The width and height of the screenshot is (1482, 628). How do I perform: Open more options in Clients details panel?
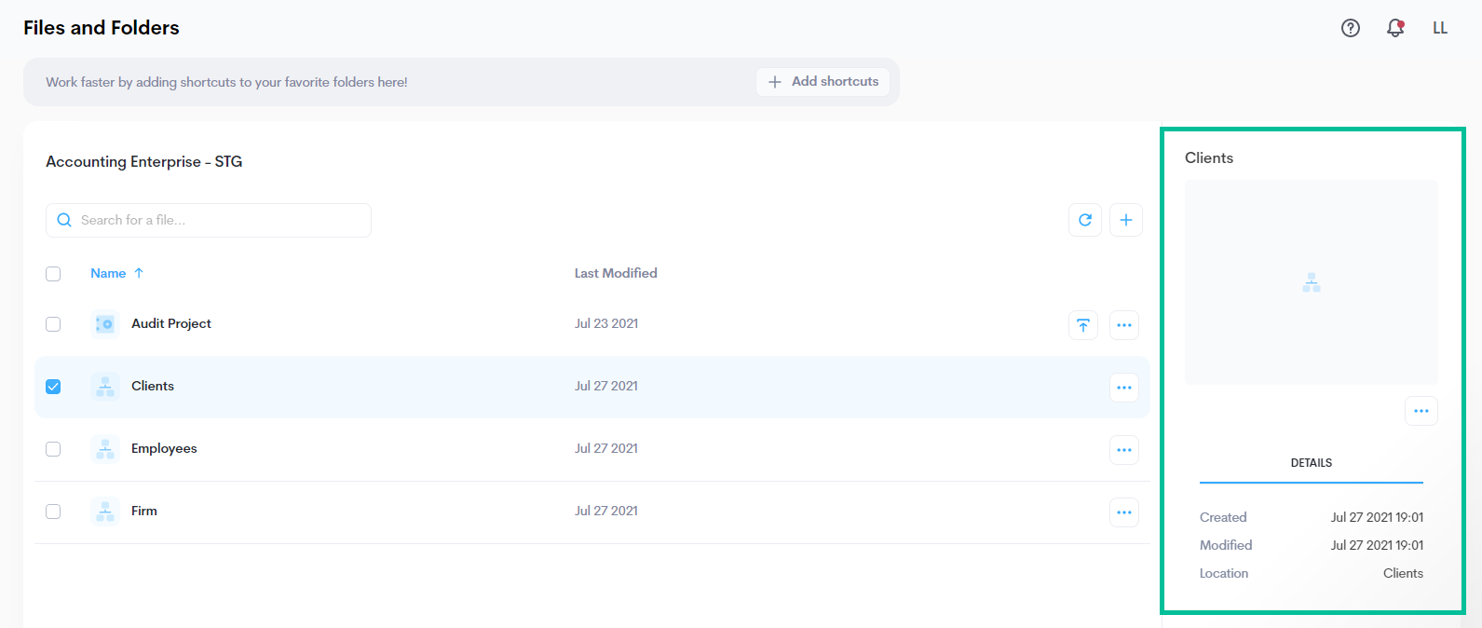pos(1421,411)
